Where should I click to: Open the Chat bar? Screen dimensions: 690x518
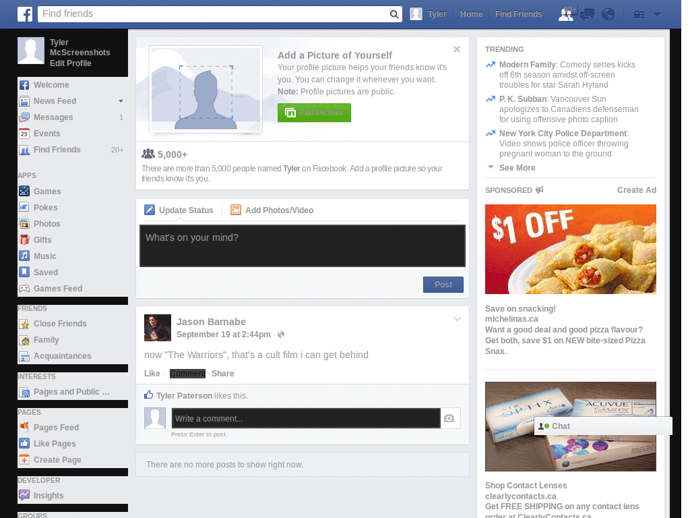tap(603, 426)
